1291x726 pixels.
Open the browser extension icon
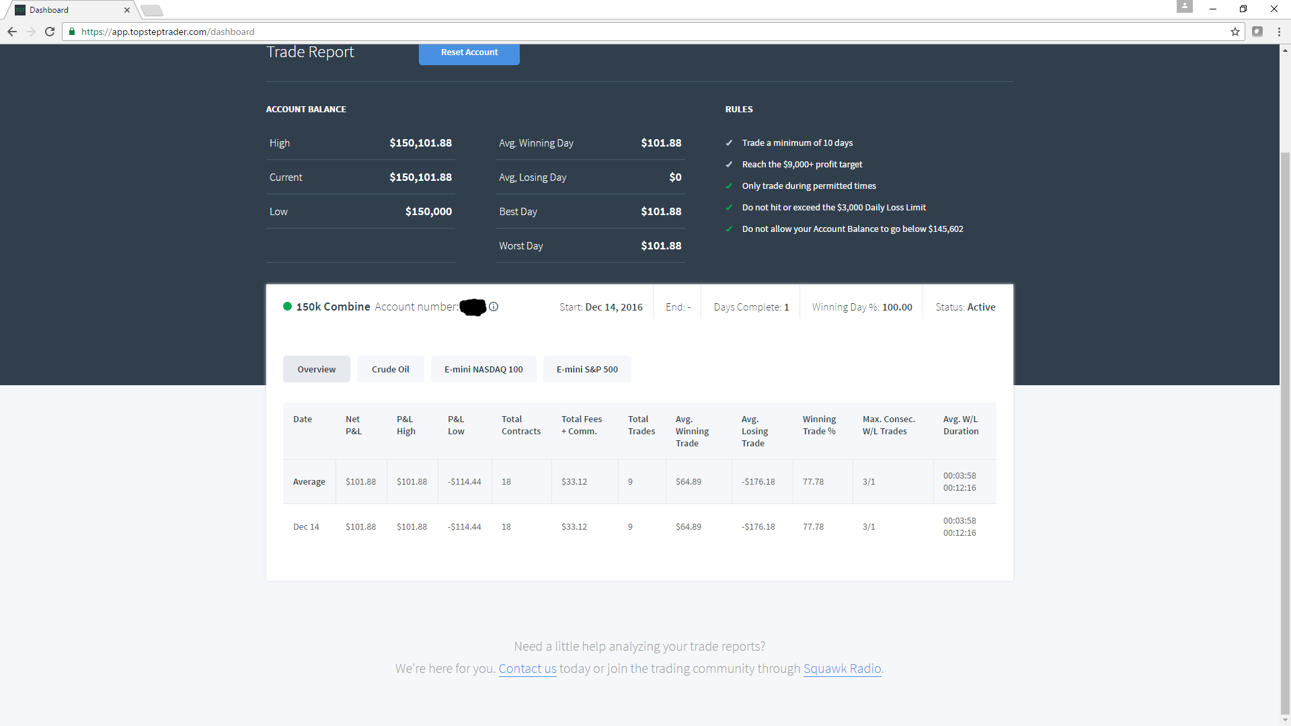pyautogui.click(x=1257, y=32)
